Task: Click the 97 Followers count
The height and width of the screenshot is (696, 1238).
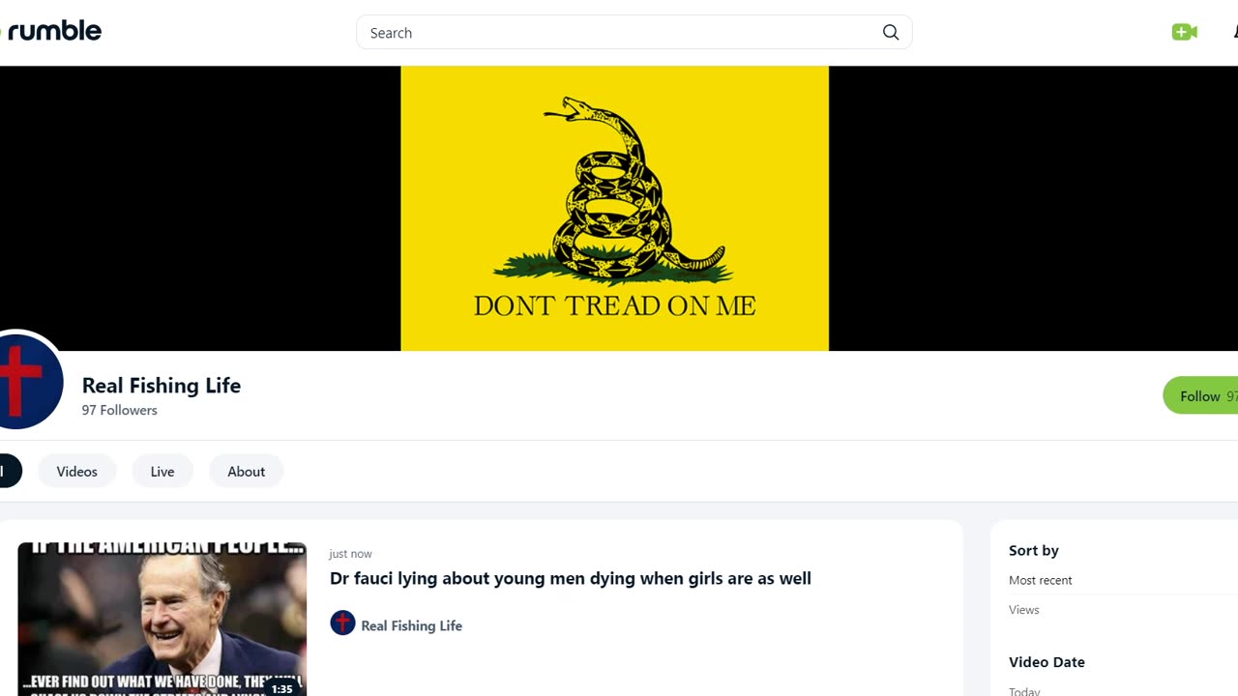Action: pyautogui.click(x=120, y=410)
